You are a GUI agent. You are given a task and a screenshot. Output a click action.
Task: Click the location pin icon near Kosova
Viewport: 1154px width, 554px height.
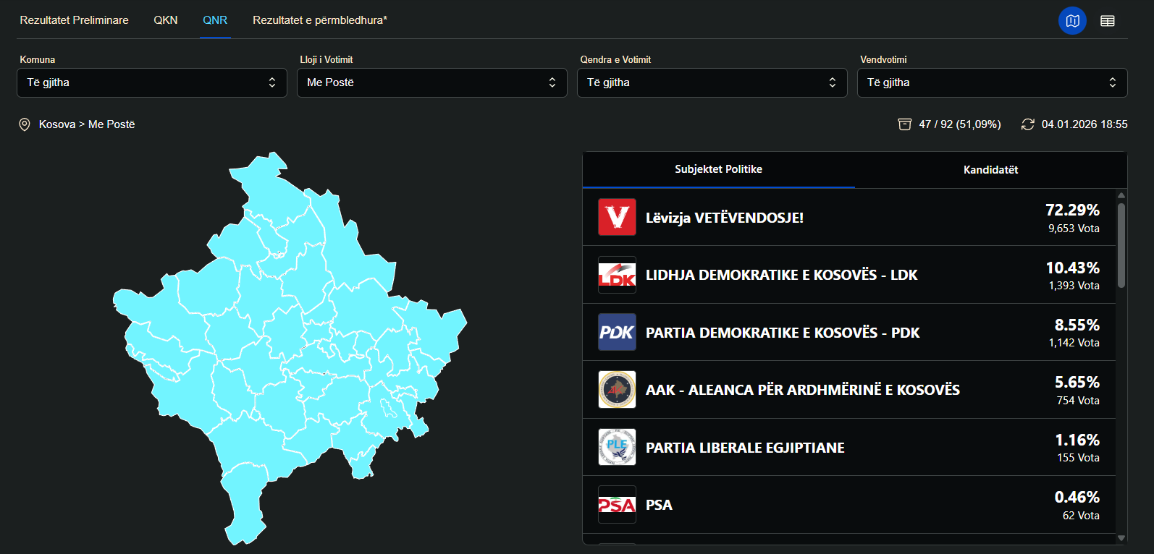24,124
